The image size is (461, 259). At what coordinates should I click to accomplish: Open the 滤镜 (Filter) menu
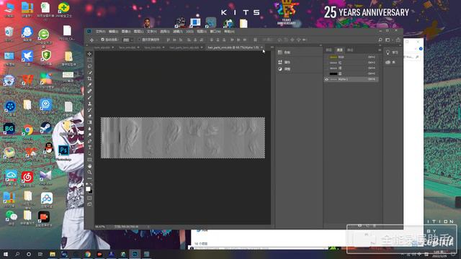click(x=177, y=32)
